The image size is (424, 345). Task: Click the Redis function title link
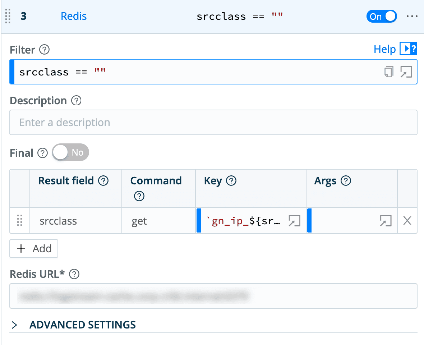(x=73, y=16)
